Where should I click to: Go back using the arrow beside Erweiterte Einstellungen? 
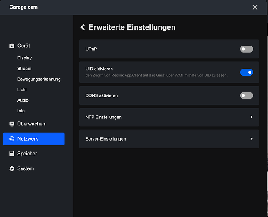[x=83, y=27]
